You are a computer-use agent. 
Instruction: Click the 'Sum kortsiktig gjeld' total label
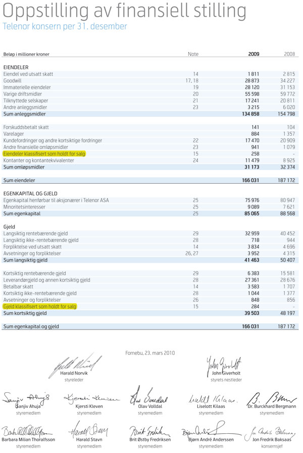(x=25, y=313)
